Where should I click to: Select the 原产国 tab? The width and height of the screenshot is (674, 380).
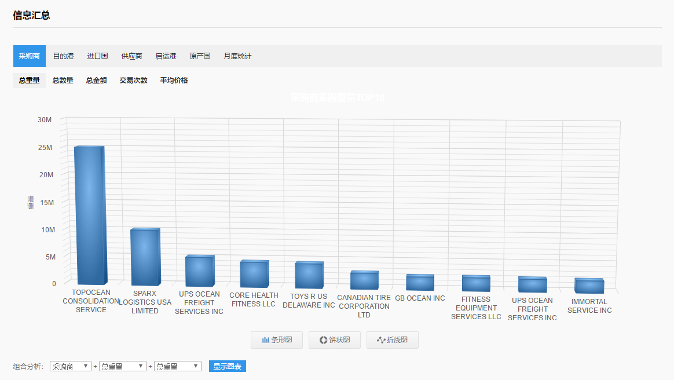coord(200,56)
